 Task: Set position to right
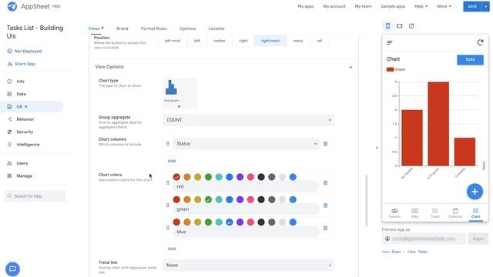243,41
